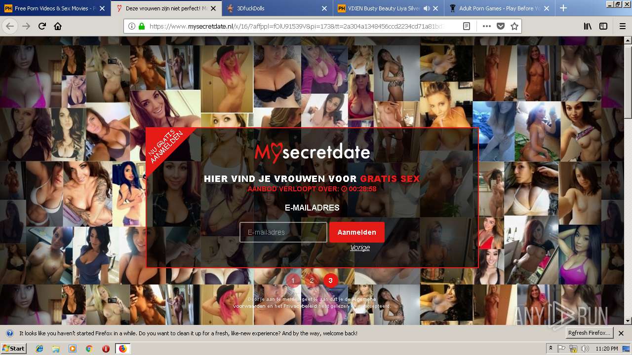
Task: Select step 3 circle
Action: [x=330, y=281]
